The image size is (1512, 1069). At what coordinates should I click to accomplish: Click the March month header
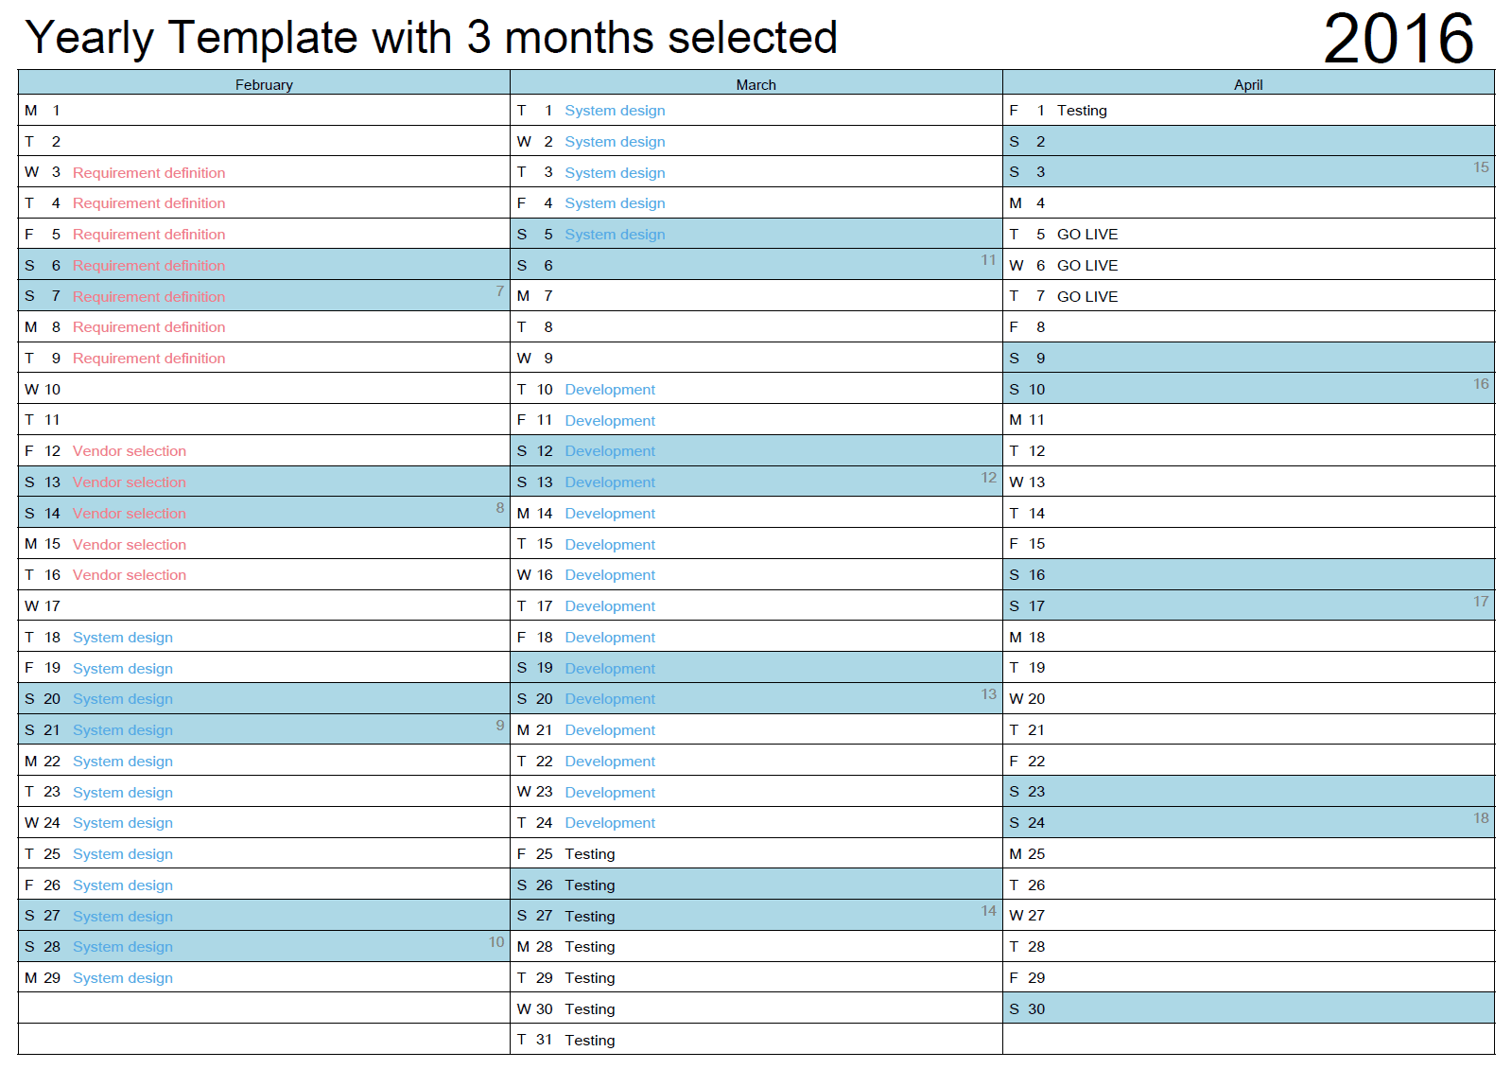pyautogui.click(x=756, y=84)
